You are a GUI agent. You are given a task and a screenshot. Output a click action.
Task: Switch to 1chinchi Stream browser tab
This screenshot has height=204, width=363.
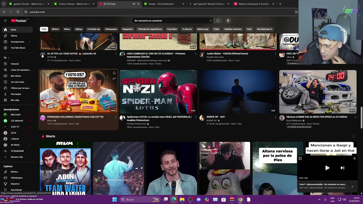tap(74, 4)
